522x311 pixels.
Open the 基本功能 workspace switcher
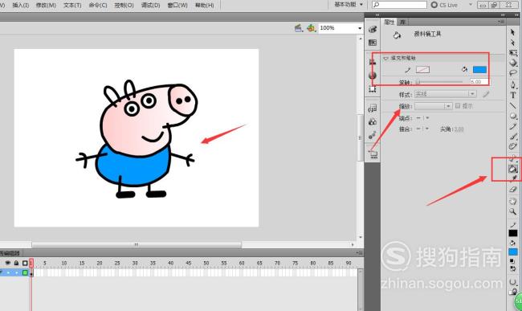tap(349, 4)
